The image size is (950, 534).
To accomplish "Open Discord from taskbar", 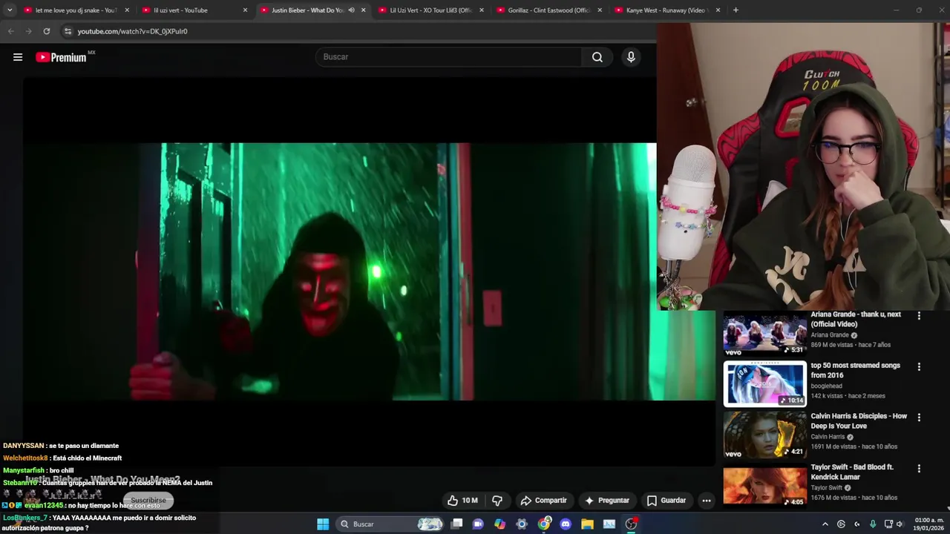I will pyautogui.click(x=566, y=524).
